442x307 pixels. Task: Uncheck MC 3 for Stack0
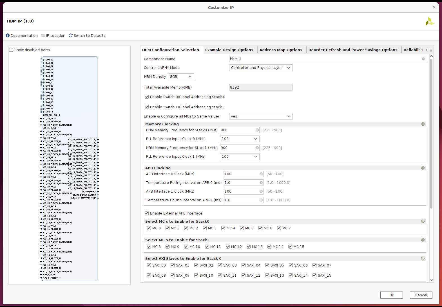tap(205, 228)
